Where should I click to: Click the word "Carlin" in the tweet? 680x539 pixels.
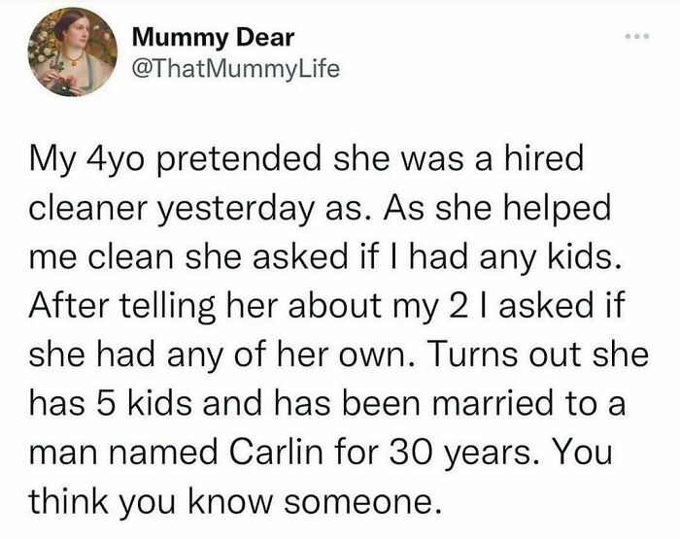click(275, 452)
